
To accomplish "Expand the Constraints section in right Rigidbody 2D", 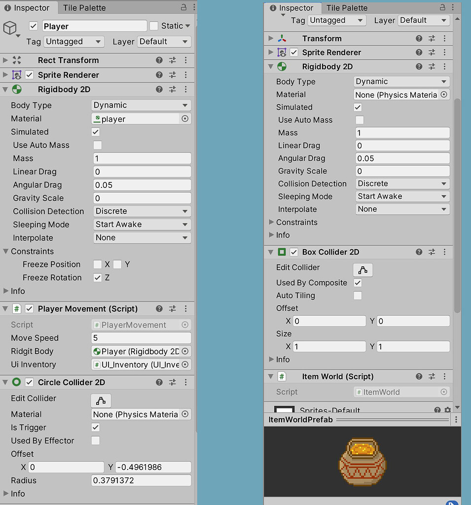I will point(271,222).
